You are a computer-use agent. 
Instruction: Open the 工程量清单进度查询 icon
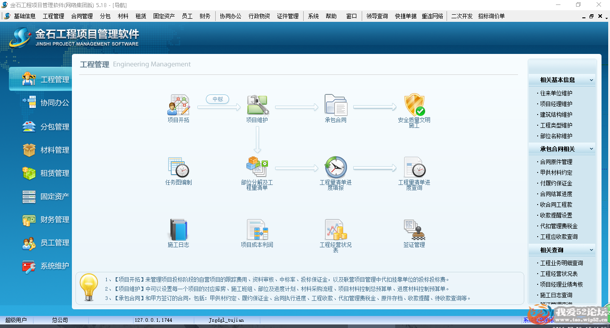414,168
